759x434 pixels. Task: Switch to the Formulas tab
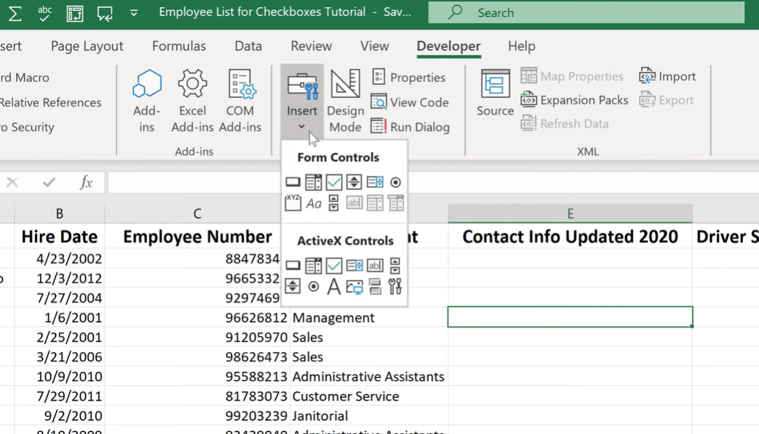click(x=179, y=46)
